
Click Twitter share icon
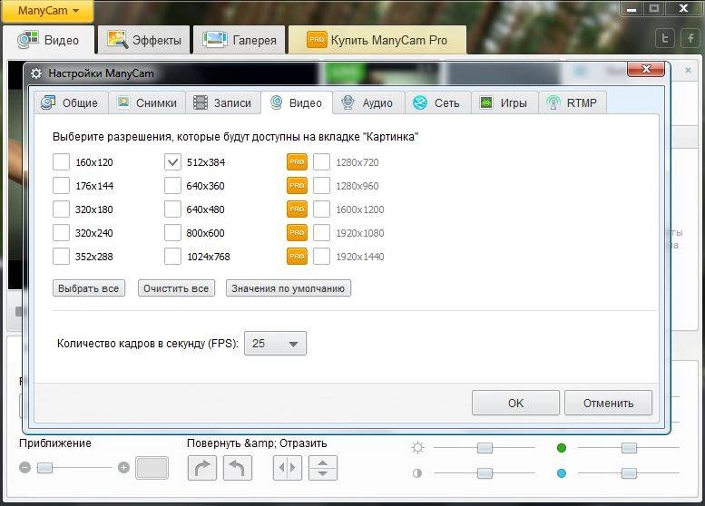click(664, 38)
